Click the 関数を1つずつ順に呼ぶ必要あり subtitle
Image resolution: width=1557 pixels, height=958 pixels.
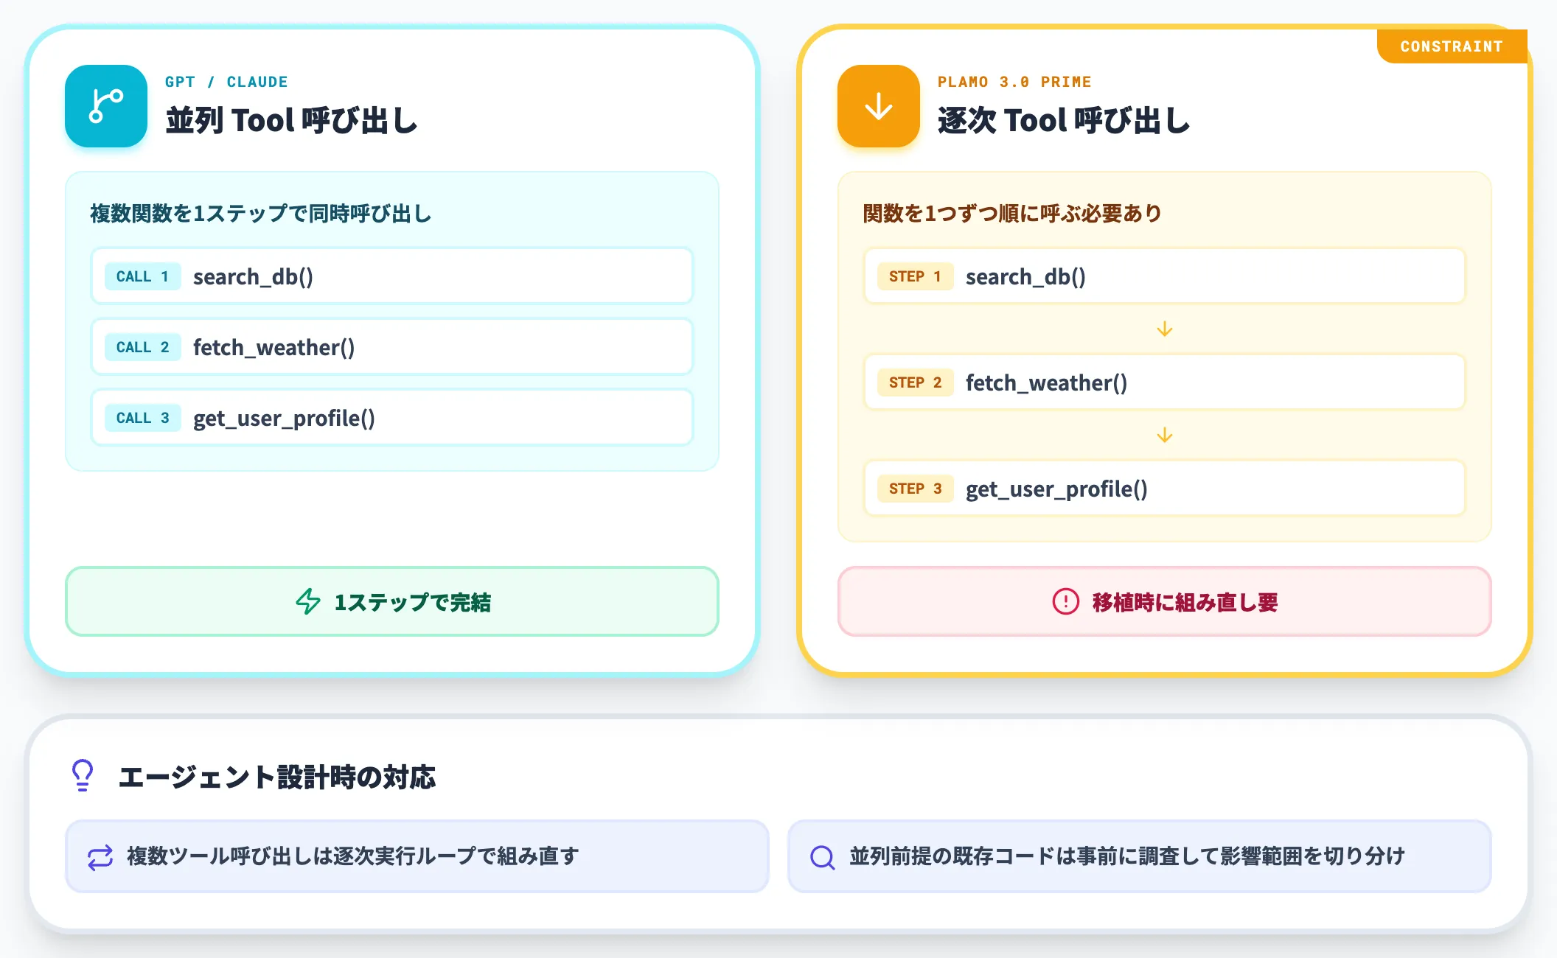tap(1012, 214)
